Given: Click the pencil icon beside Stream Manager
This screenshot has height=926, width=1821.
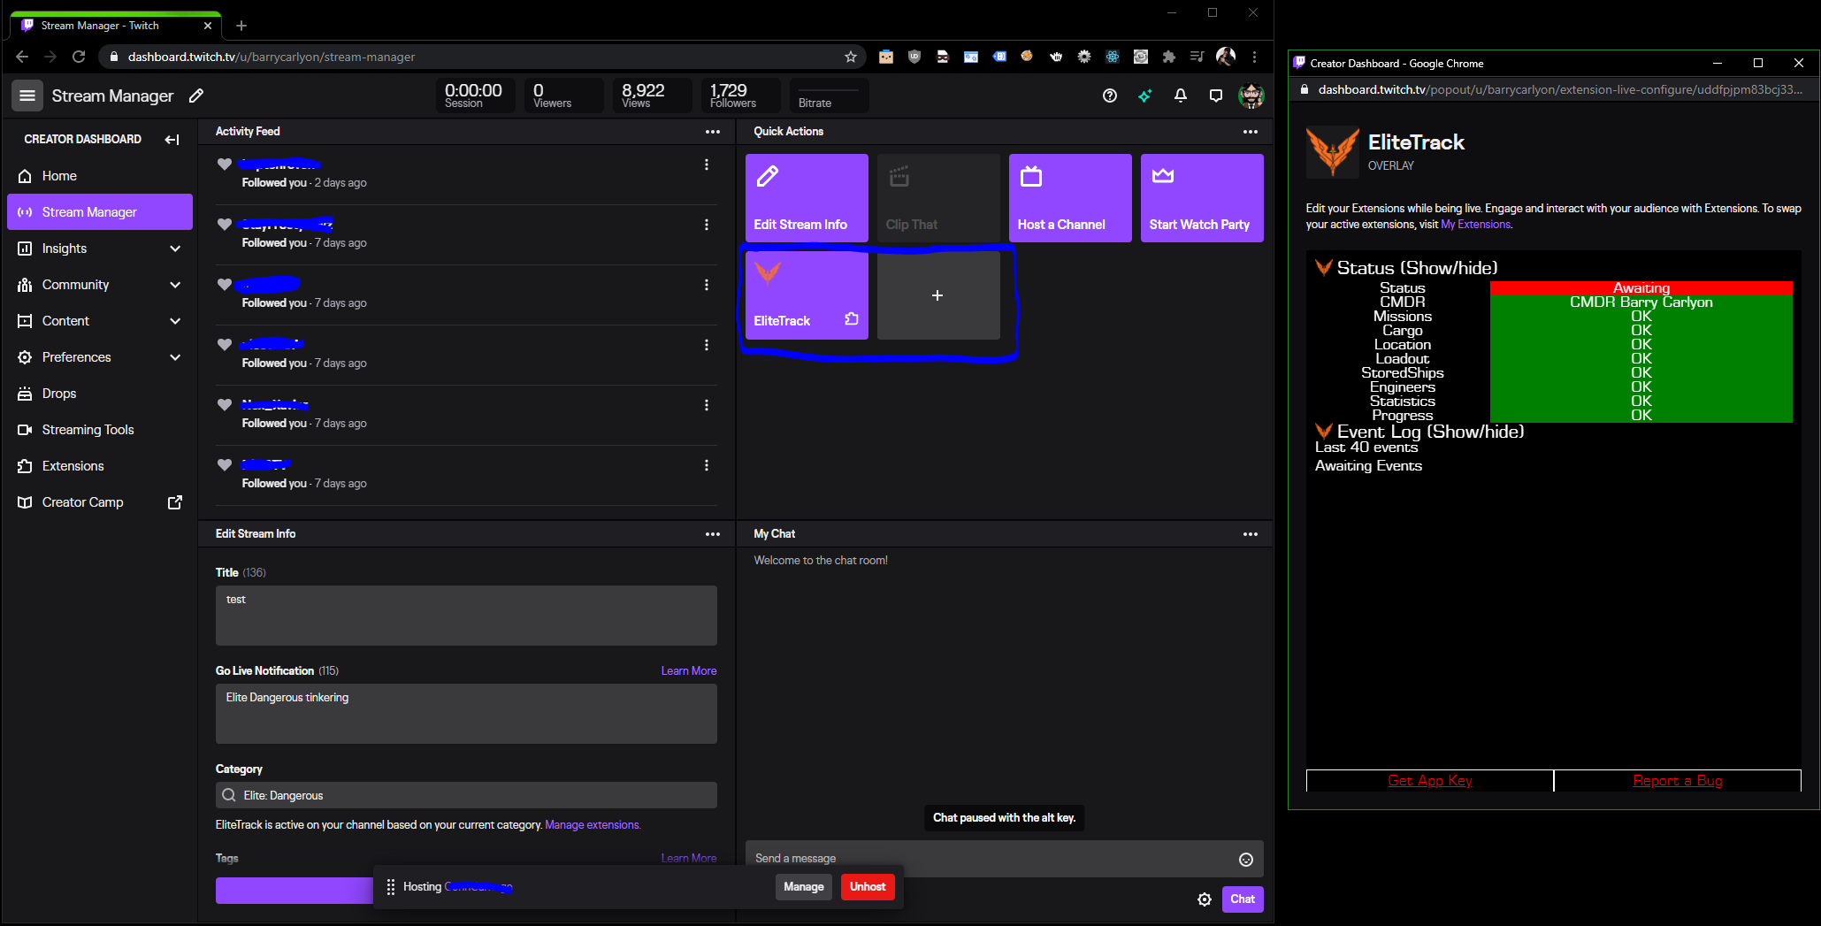Looking at the screenshot, I should 196,96.
